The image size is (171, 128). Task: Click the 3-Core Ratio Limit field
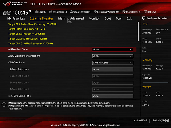(113, 83)
